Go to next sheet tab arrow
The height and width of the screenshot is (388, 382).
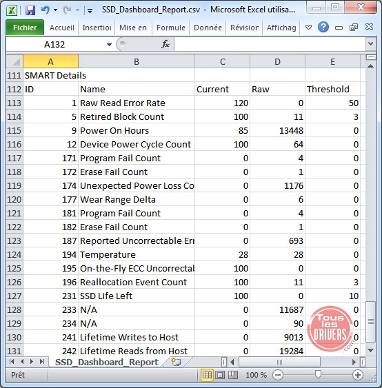[x=32, y=362]
